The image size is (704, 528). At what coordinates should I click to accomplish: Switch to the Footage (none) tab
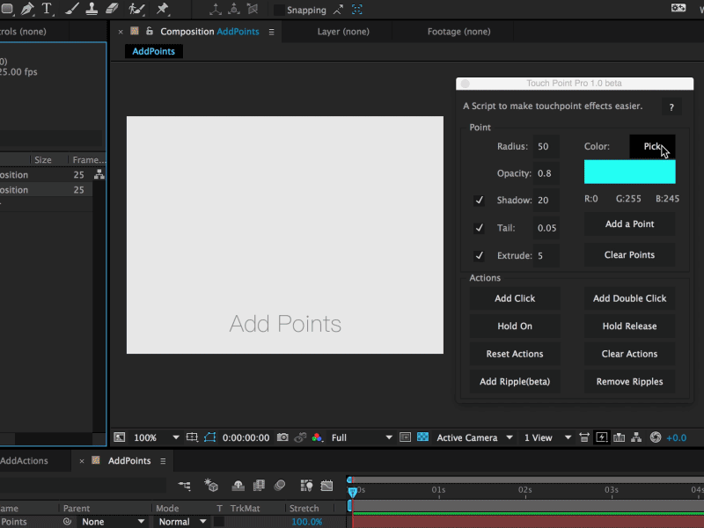coord(458,32)
